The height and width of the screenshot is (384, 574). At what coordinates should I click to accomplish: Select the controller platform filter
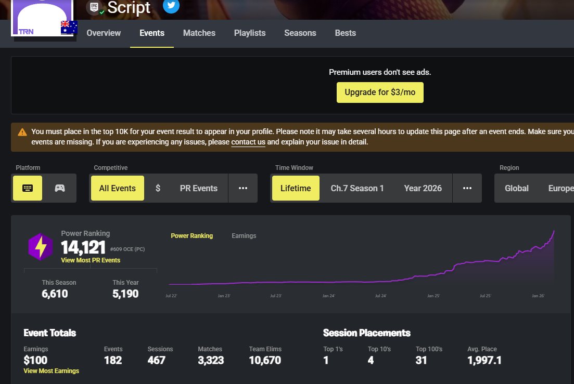pyautogui.click(x=60, y=188)
